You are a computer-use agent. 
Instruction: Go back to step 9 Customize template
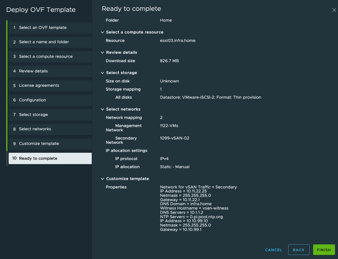point(50,144)
